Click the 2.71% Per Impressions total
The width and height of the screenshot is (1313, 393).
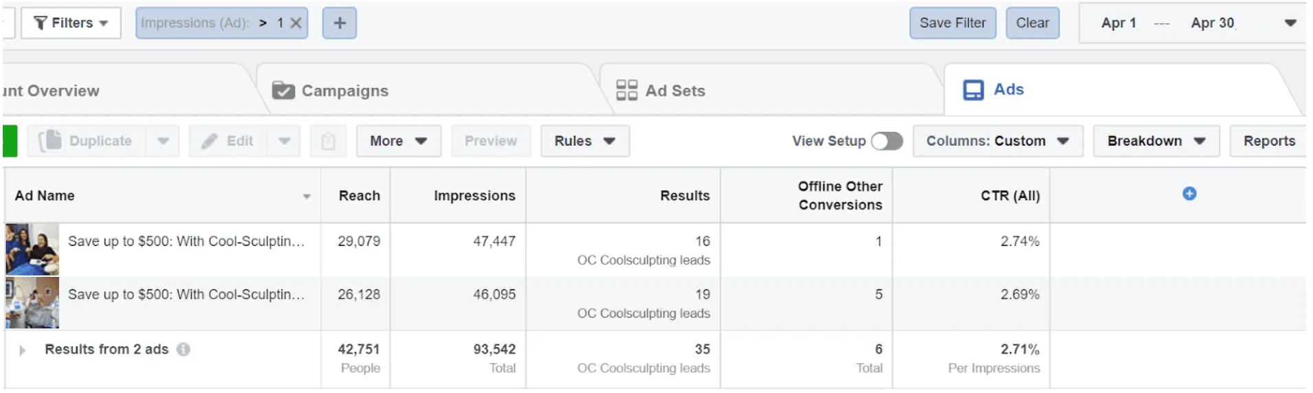point(1019,349)
